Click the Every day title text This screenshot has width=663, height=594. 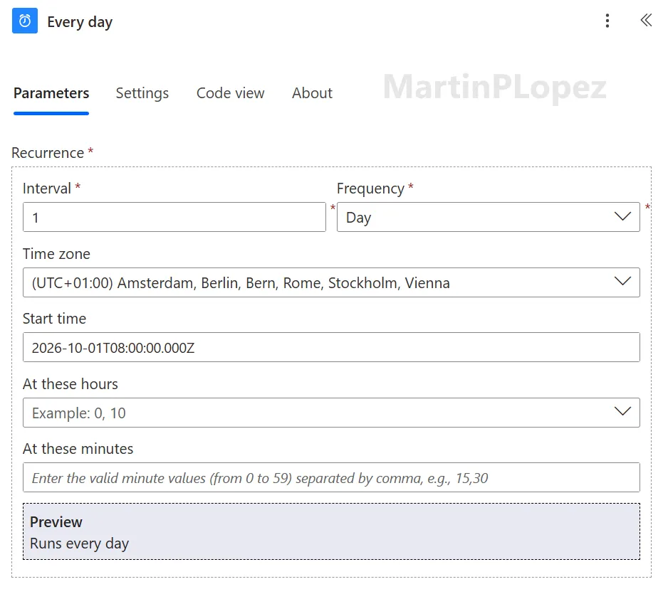tap(80, 22)
